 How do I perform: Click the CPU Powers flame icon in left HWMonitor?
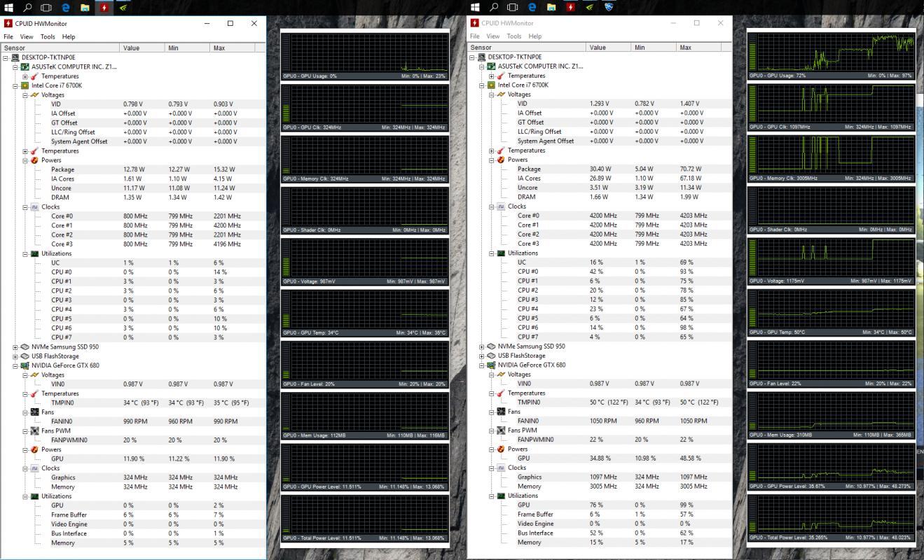[x=34, y=160]
